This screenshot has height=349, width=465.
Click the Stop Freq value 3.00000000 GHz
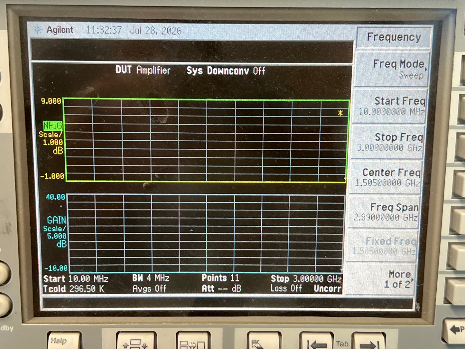tap(390, 148)
